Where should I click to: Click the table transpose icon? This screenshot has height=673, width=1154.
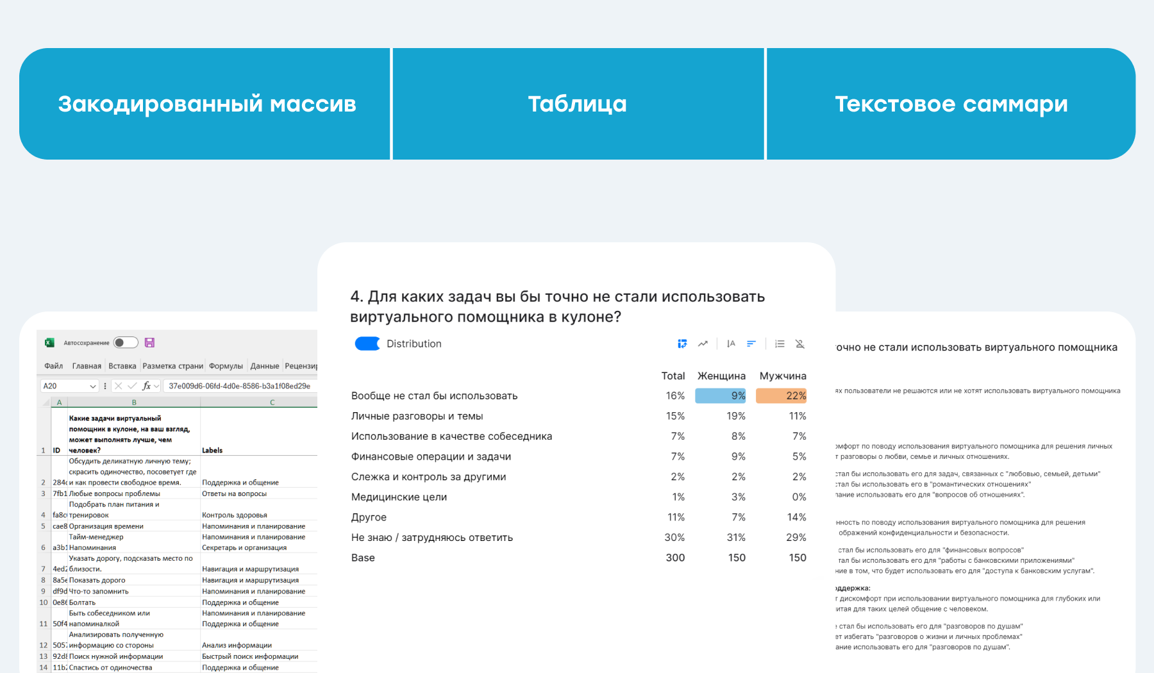682,344
